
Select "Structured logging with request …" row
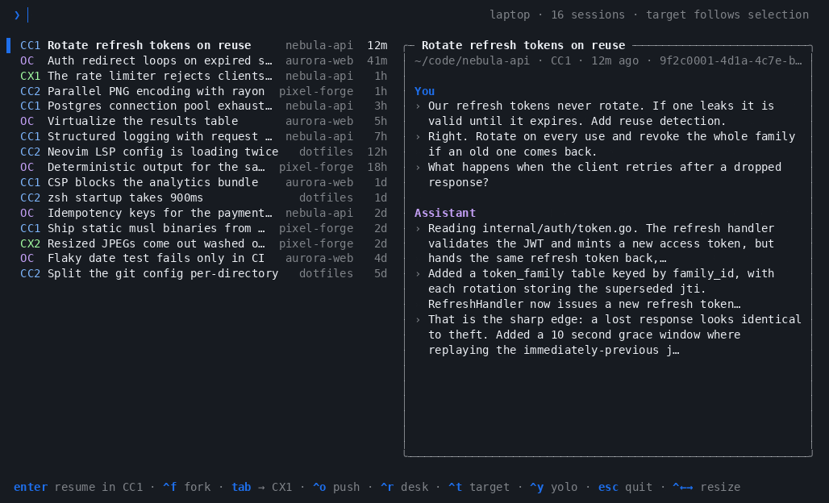203,137
